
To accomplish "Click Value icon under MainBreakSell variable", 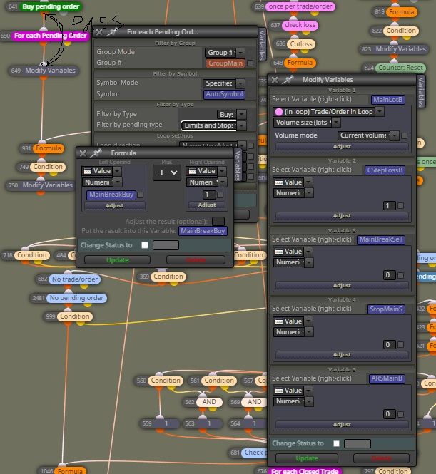I will [279, 252].
